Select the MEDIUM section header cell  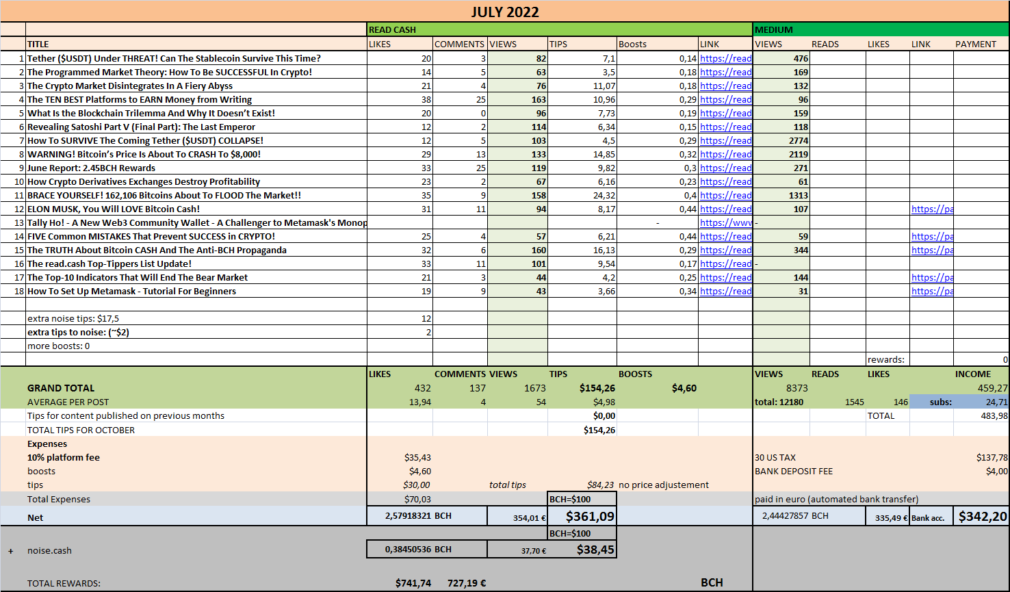coord(881,29)
